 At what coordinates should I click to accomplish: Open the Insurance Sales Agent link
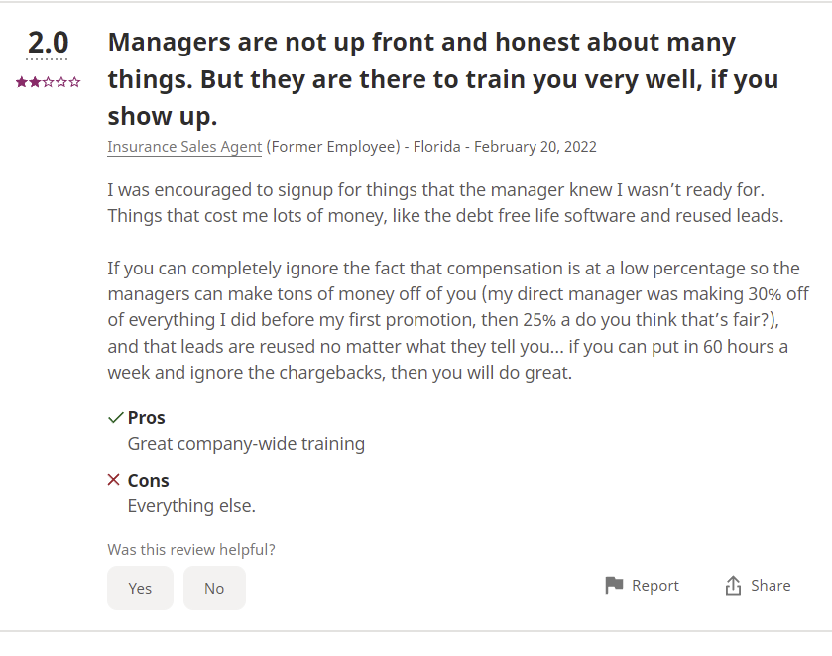(184, 146)
